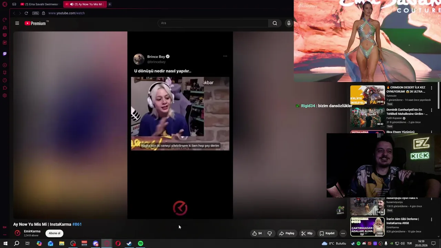
Task: Open EmirKarma channel avatar
Action: 17,233
